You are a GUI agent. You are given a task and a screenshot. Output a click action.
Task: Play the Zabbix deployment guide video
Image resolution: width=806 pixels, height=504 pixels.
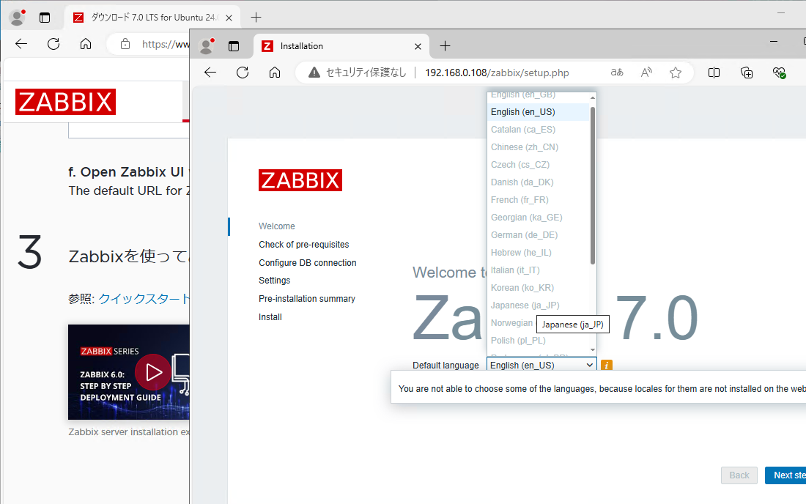click(x=153, y=371)
